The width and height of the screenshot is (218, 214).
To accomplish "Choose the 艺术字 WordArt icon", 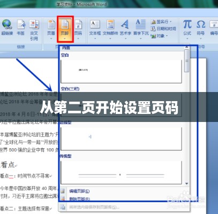I will click(125, 24).
